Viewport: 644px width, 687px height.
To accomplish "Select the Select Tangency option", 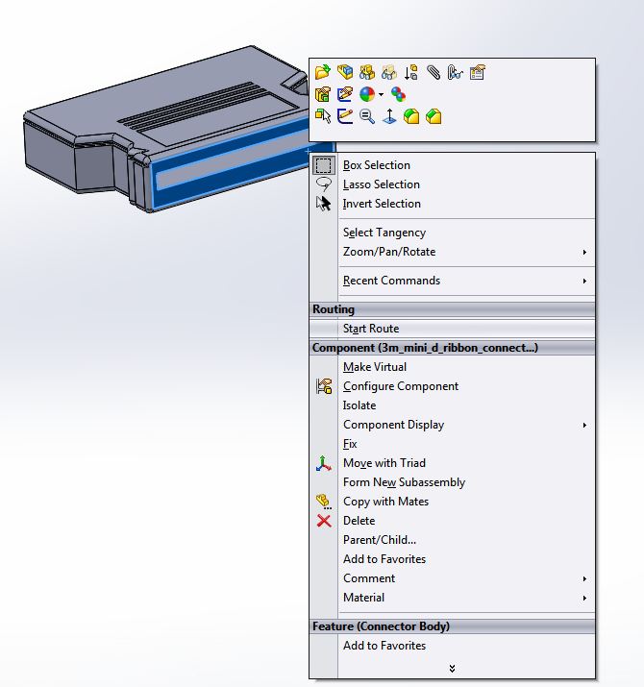I will [x=452, y=233].
